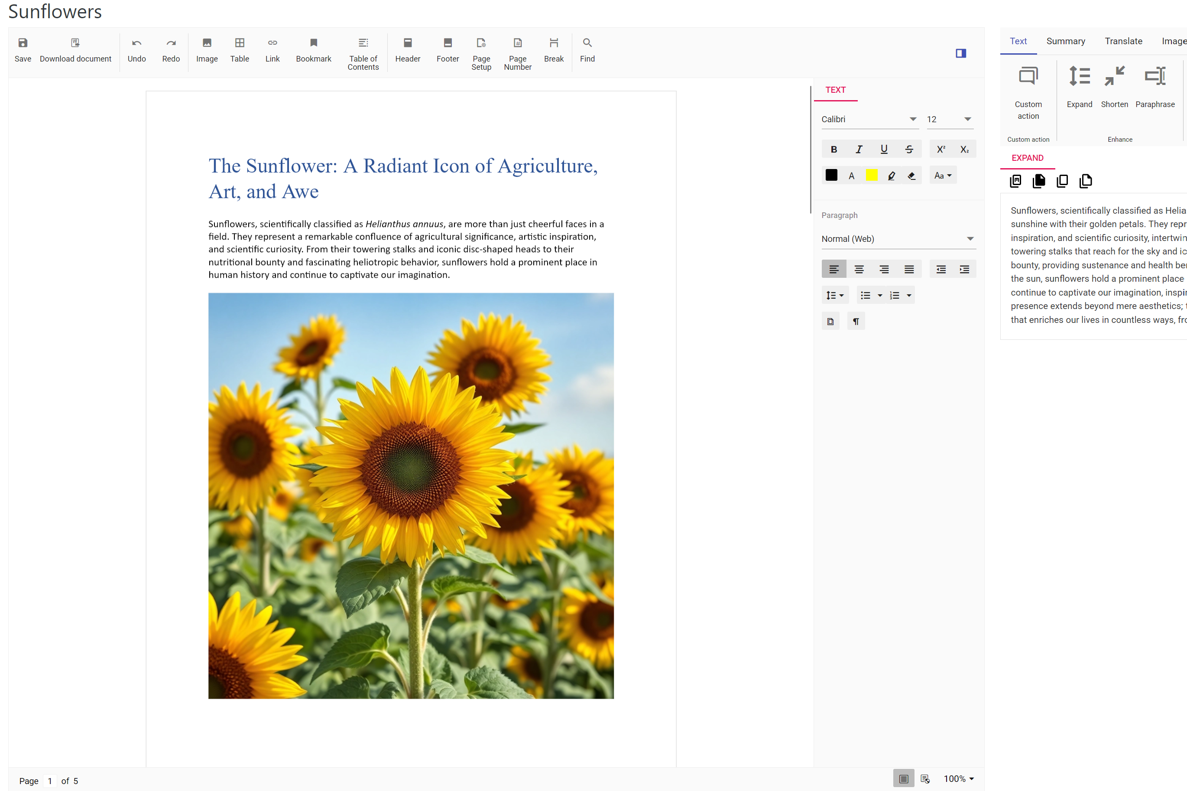Center align the paragraph
This screenshot has width=1187, height=791.
click(859, 270)
